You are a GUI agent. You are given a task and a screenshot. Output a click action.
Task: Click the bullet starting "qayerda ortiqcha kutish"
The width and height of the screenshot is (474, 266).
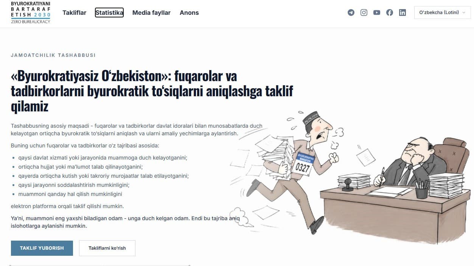point(103,176)
